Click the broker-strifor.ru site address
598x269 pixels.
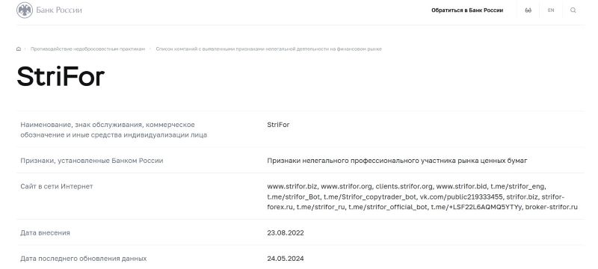(551, 207)
